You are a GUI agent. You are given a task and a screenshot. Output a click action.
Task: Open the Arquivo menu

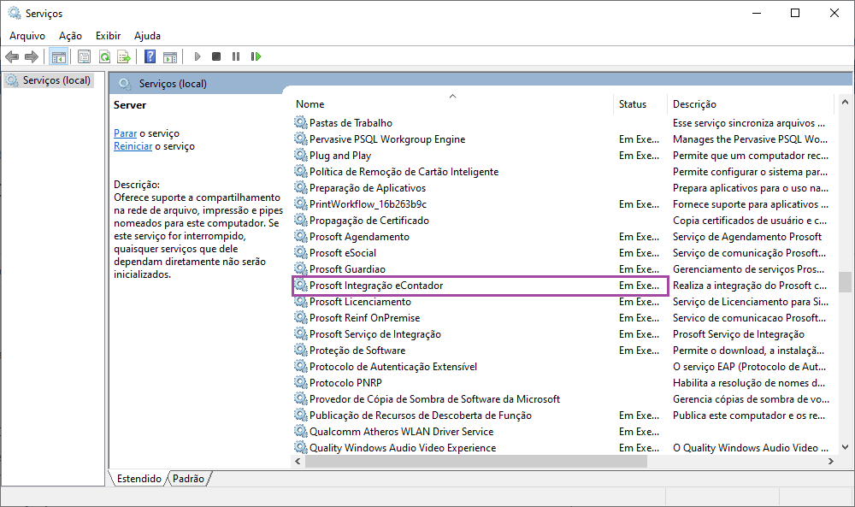(27, 36)
